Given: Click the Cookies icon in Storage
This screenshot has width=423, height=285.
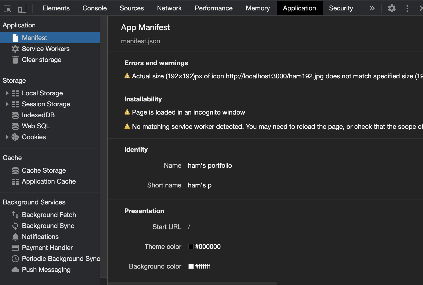Looking at the screenshot, I should (15, 137).
